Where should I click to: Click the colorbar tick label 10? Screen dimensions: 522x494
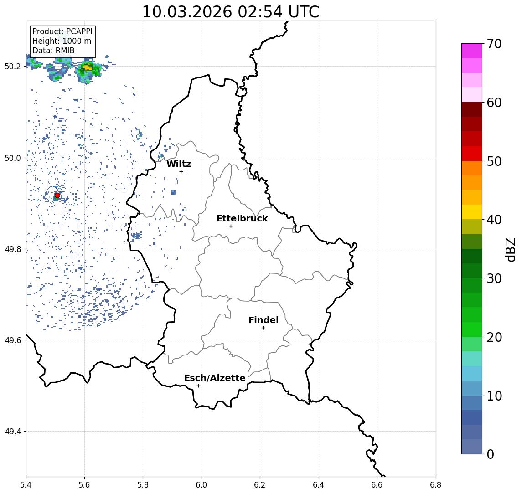click(494, 396)
